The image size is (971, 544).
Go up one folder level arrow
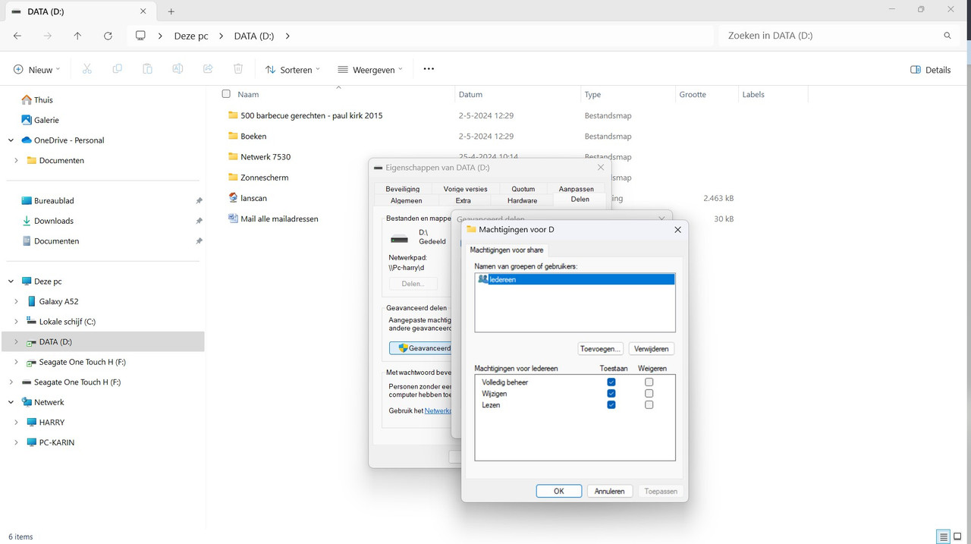pos(77,36)
